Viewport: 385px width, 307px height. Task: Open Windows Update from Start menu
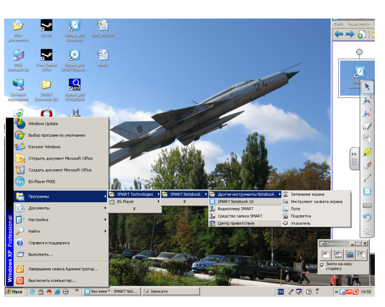[61, 124]
